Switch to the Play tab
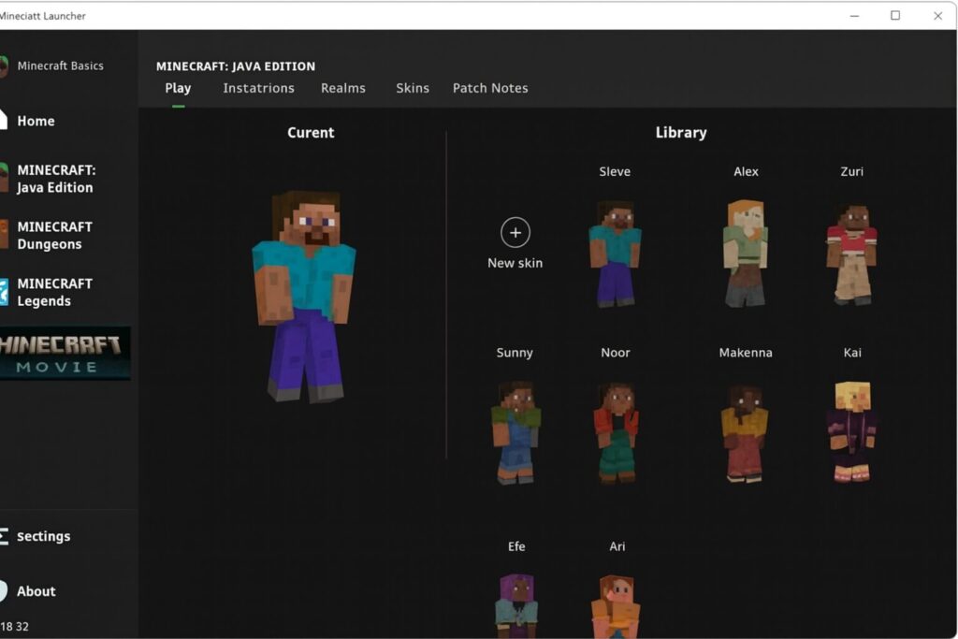The height and width of the screenshot is (639, 958). click(x=178, y=88)
